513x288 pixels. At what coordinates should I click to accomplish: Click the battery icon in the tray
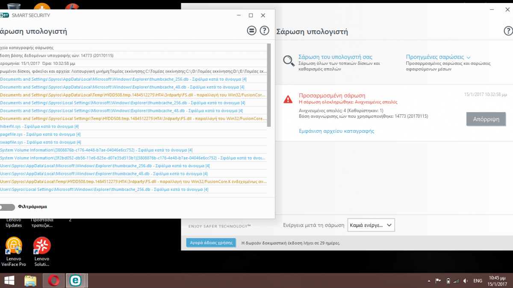[x=448, y=281]
